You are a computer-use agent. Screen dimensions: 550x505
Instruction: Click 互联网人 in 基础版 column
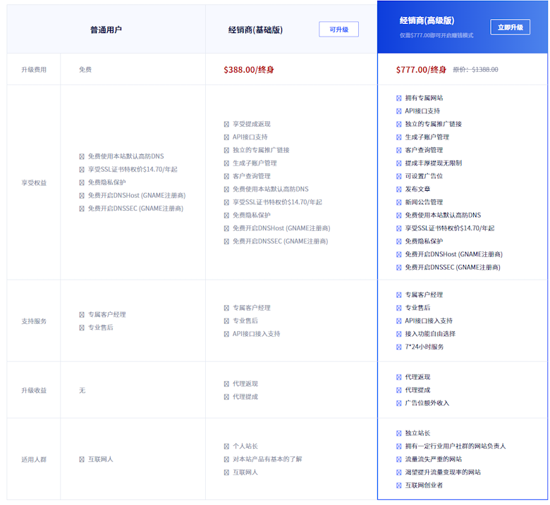(x=245, y=473)
